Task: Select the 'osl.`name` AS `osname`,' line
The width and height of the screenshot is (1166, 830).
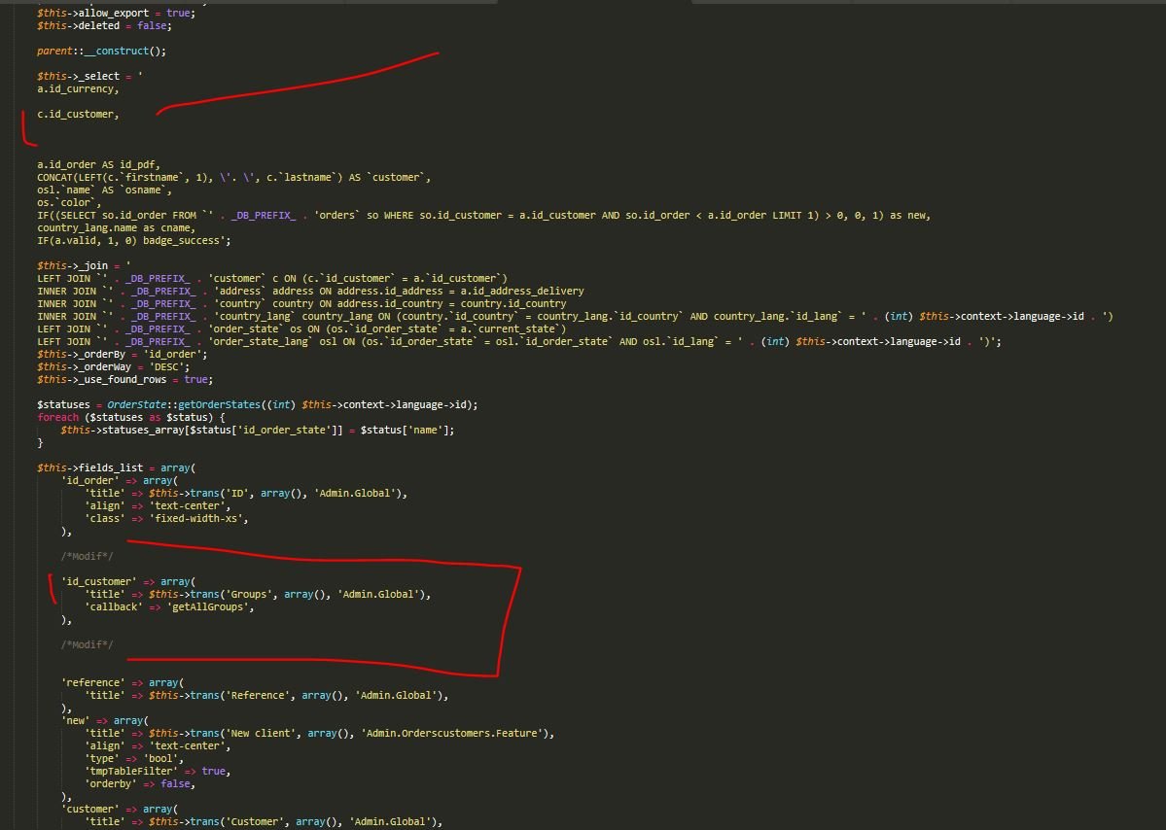Action: tap(104, 190)
